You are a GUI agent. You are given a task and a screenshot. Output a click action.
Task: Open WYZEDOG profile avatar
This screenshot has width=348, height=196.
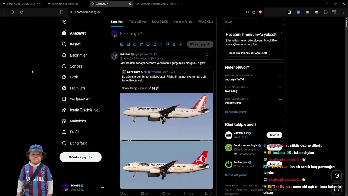[114, 56]
